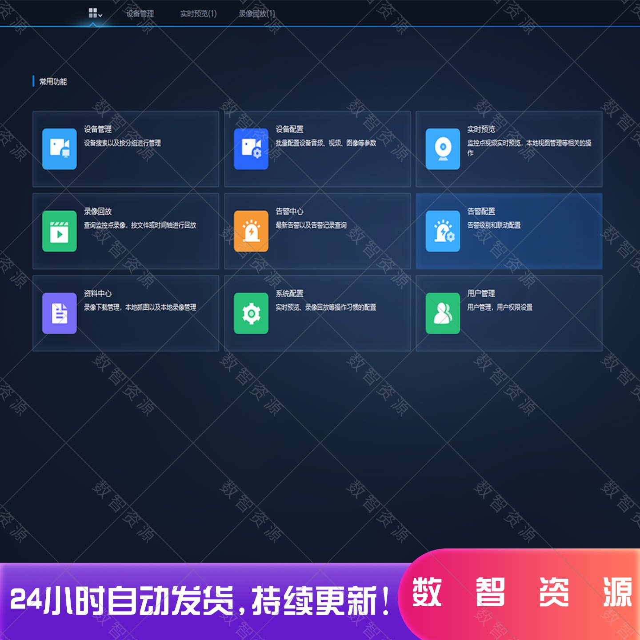This screenshot has width=640, height=640.
Task: Open the 系统配置 card title
Action: (289, 294)
